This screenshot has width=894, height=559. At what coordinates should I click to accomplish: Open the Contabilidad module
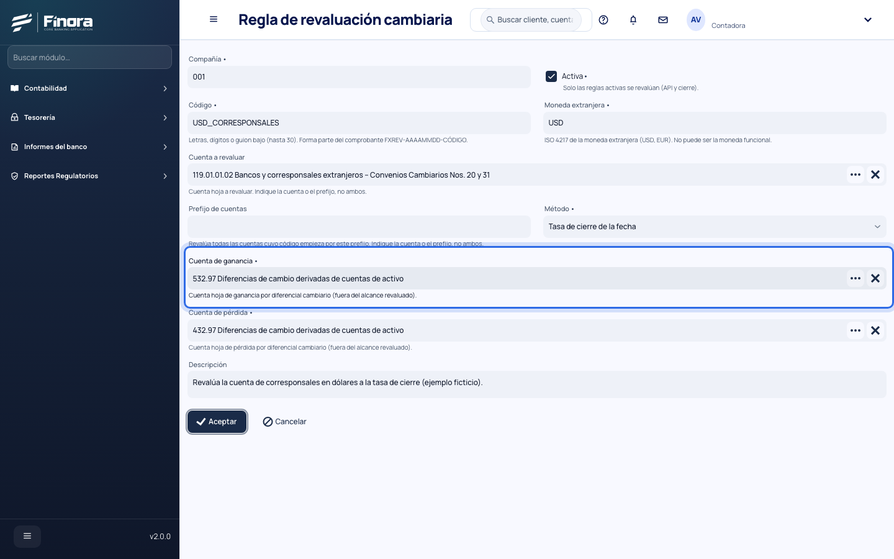89,88
